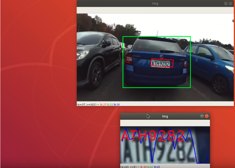Viewport: 235px width, 168px height.
Task: Click the large car window title bar
Action: point(155,3)
